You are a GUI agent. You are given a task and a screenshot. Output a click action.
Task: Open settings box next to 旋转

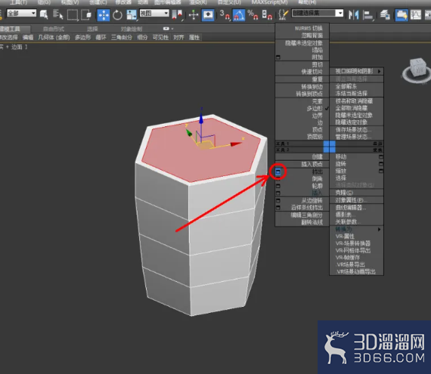pyautogui.click(x=380, y=164)
